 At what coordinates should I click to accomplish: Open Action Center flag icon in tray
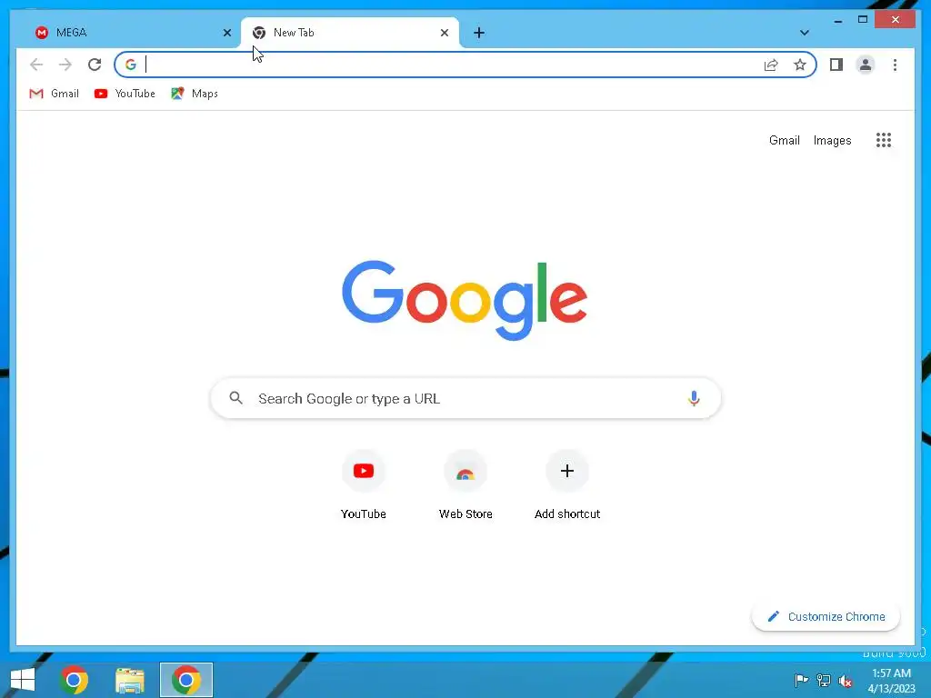click(x=801, y=680)
